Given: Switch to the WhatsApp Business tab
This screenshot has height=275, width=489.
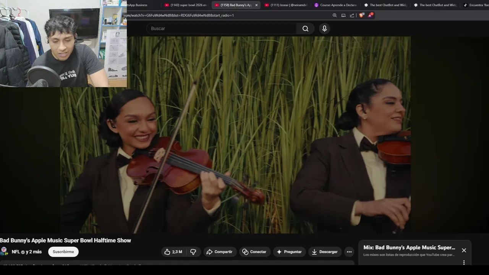Looking at the screenshot, I should coord(141,5).
